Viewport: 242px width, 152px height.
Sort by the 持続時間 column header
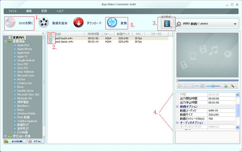pos(93,34)
